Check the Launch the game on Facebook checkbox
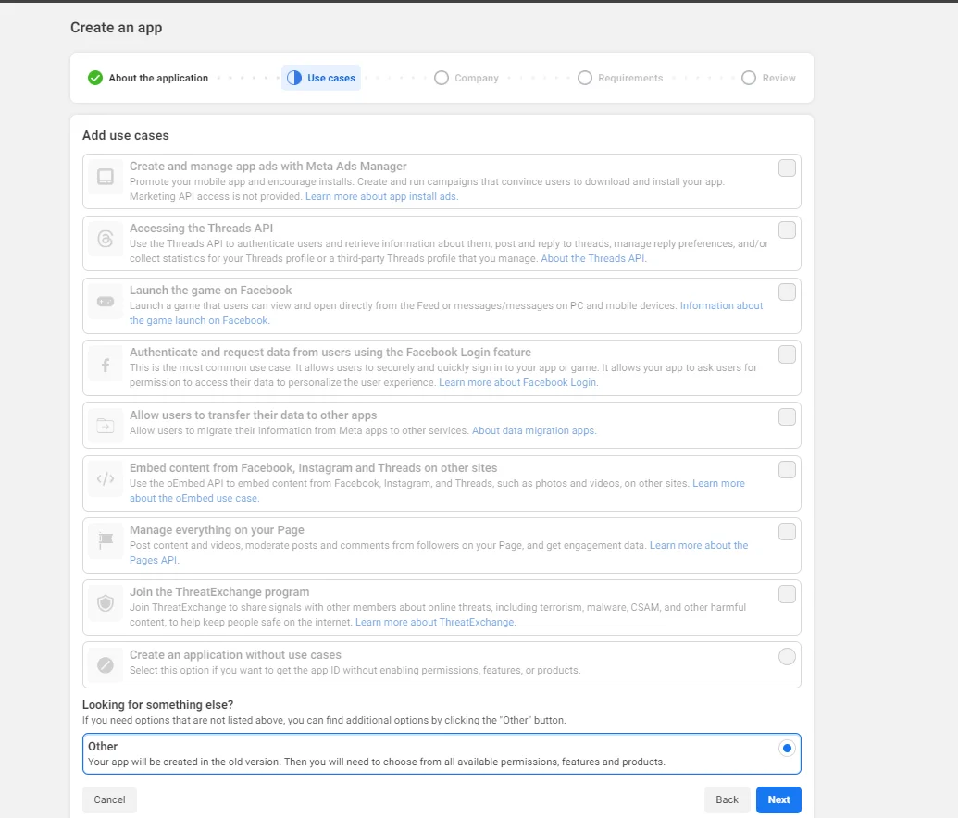The width and height of the screenshot is (958, 818). pyautogui.click(x=787, y=292)
